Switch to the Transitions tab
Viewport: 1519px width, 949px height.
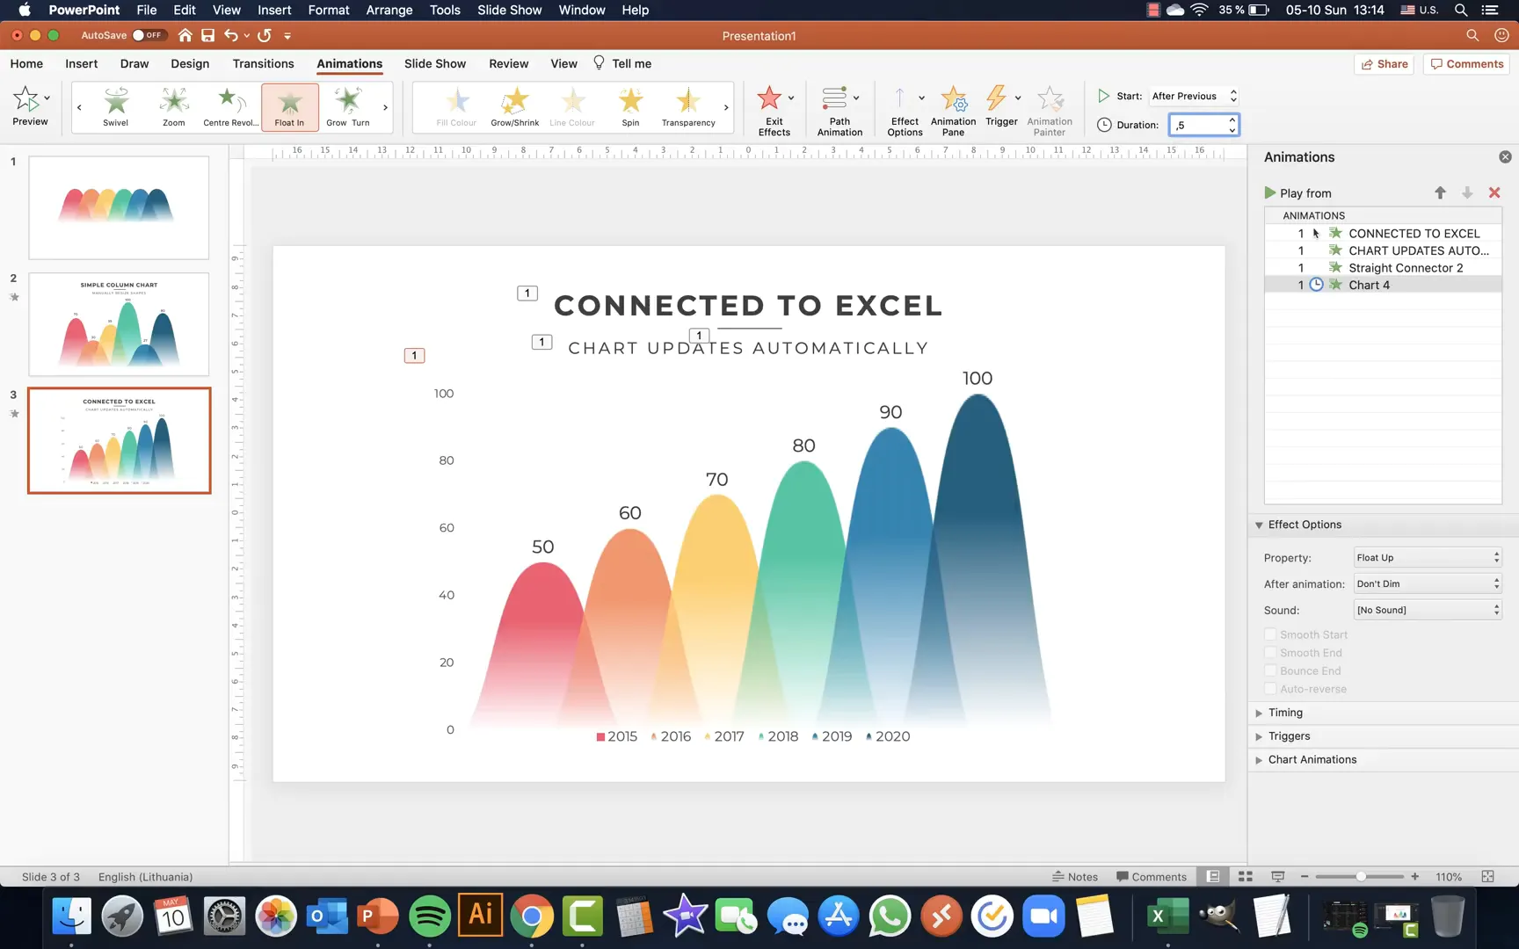point(263,63)
